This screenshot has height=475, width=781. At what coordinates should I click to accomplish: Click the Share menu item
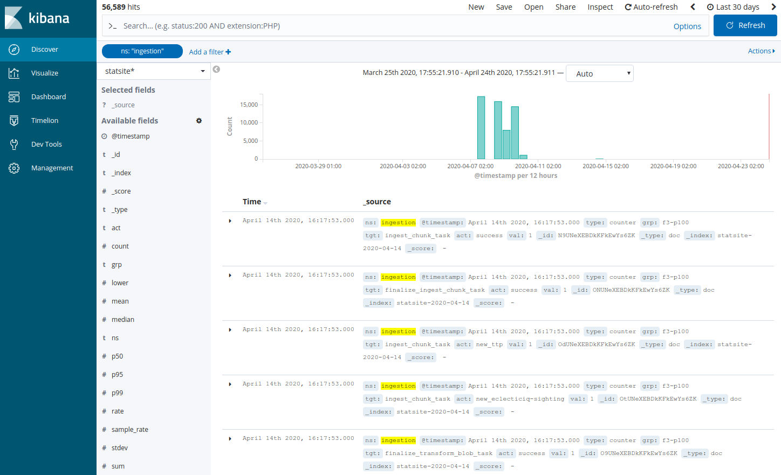tap(565, 7)
